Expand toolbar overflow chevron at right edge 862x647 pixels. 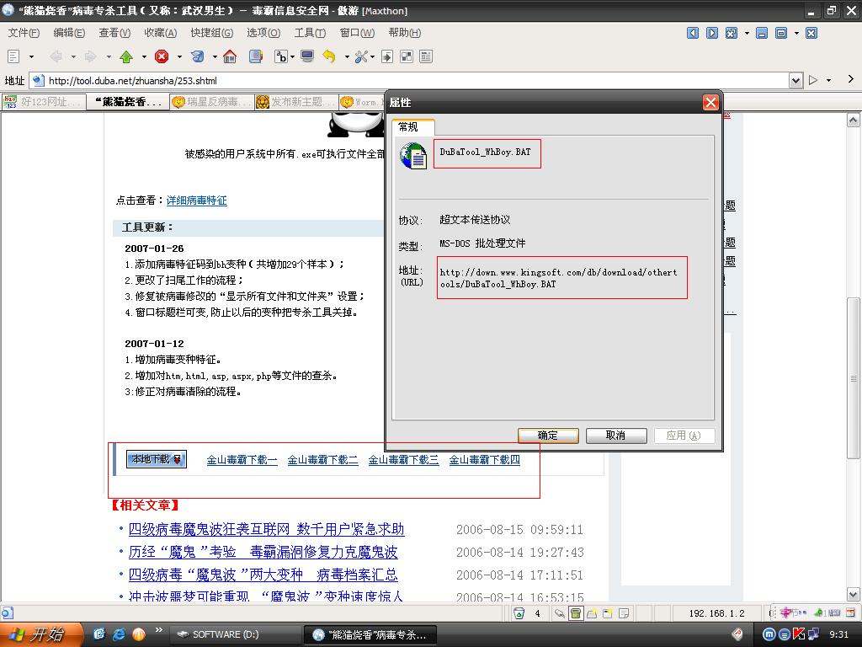pos(850,80)
